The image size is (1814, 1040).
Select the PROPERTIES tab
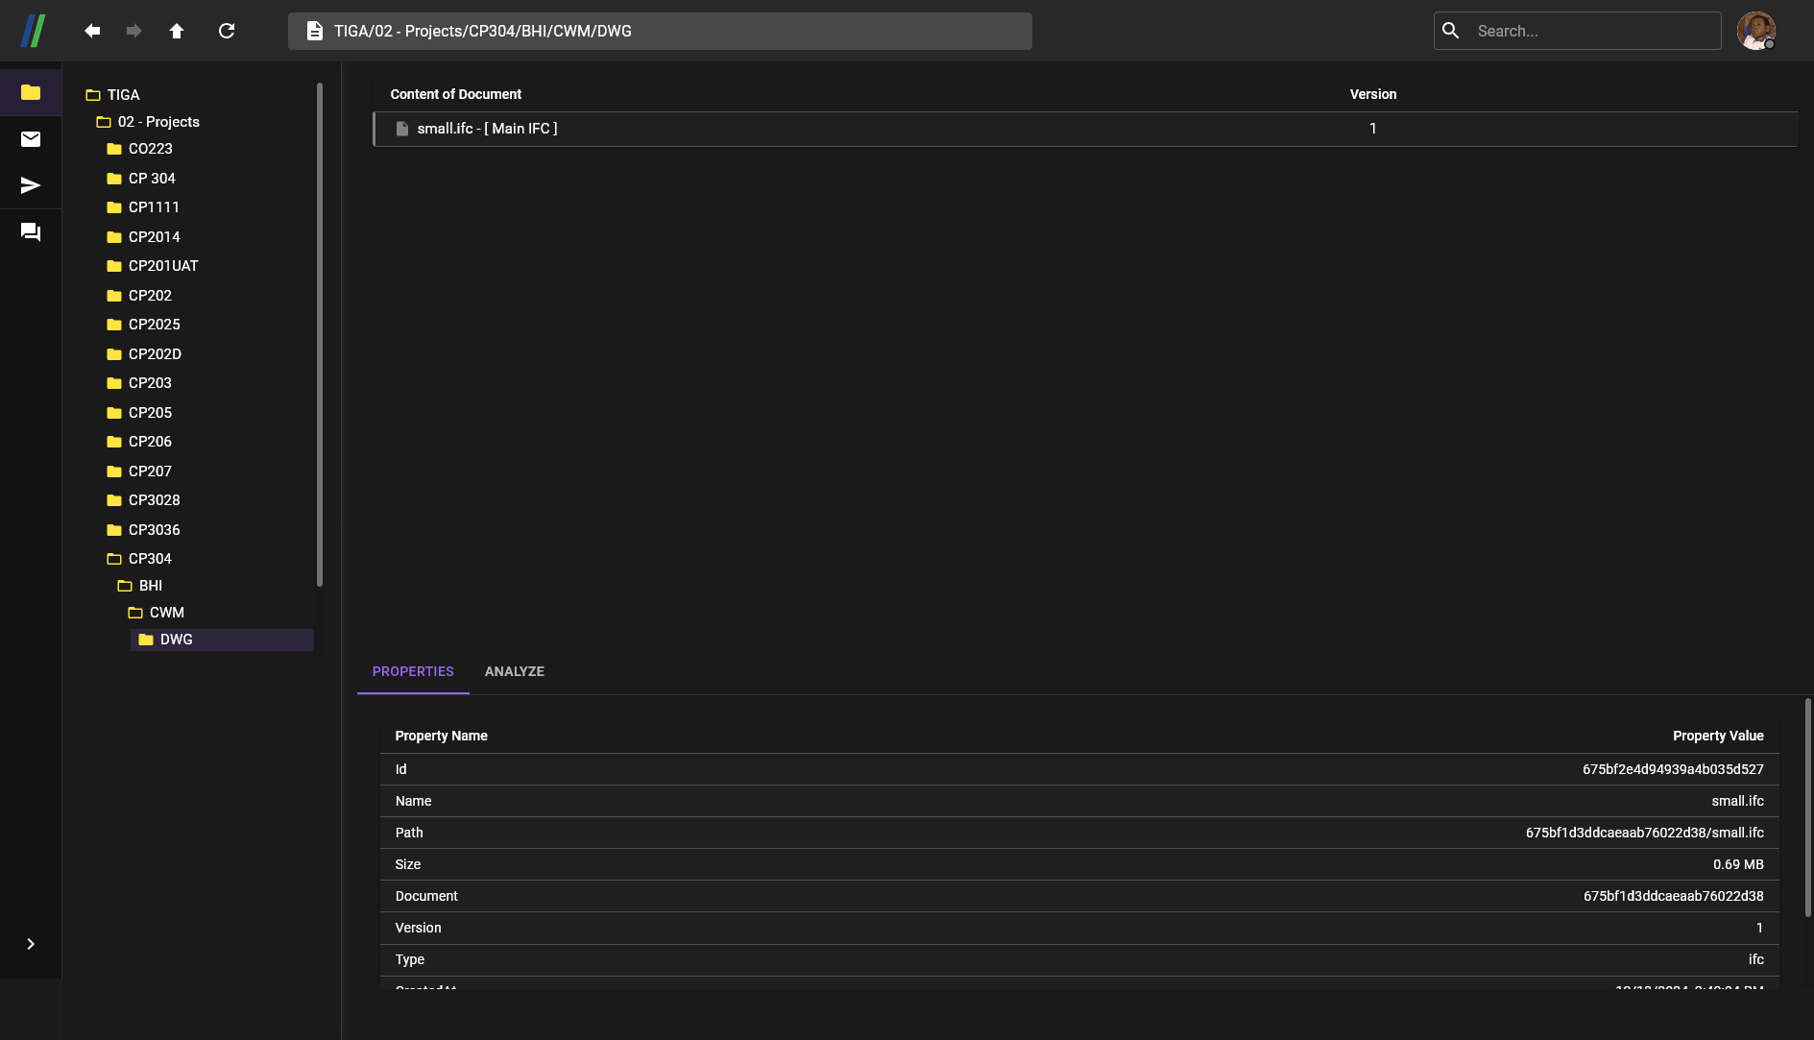tap(413, 671)
